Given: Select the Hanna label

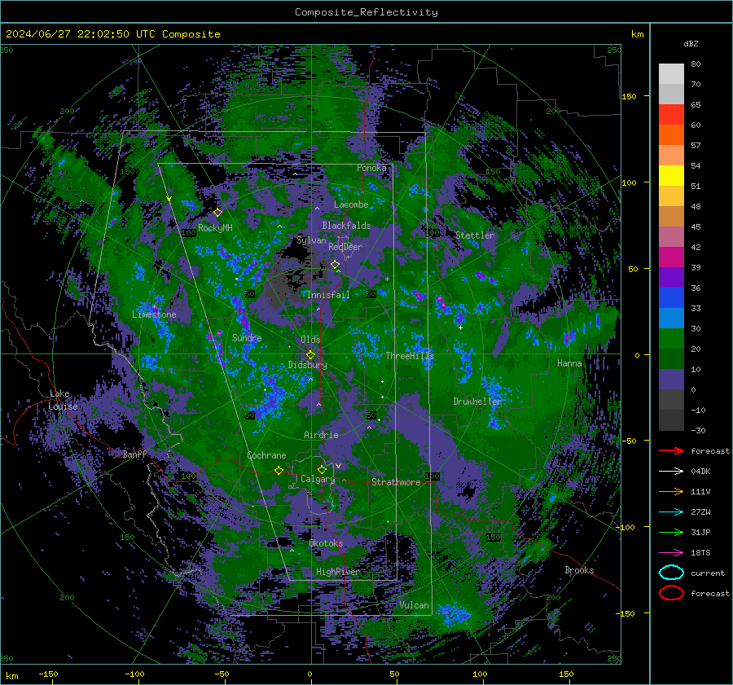Looking at the screenshot, I should [569, 362].
